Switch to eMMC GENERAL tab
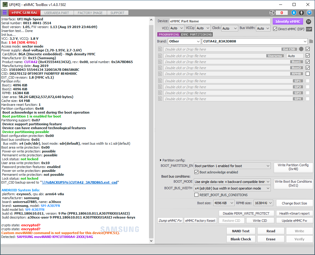Image resolution: width=315 pixels, height=255 pixels. (x=25, y=13)
